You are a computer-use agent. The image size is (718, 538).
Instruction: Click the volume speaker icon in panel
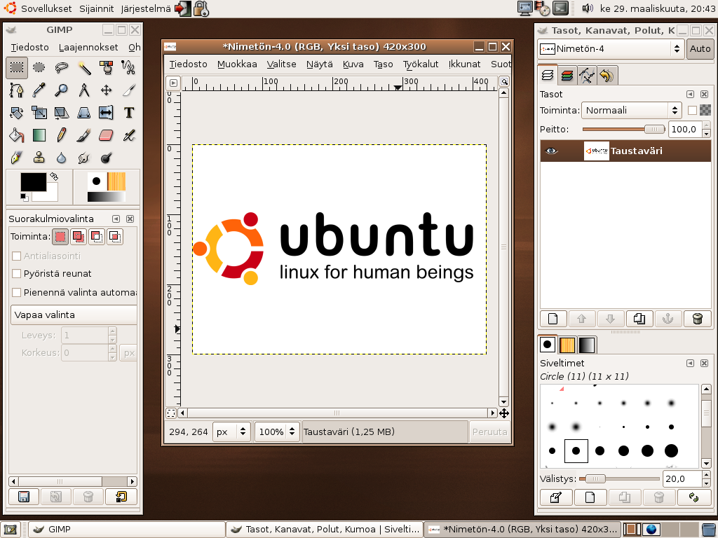(588, 8)
